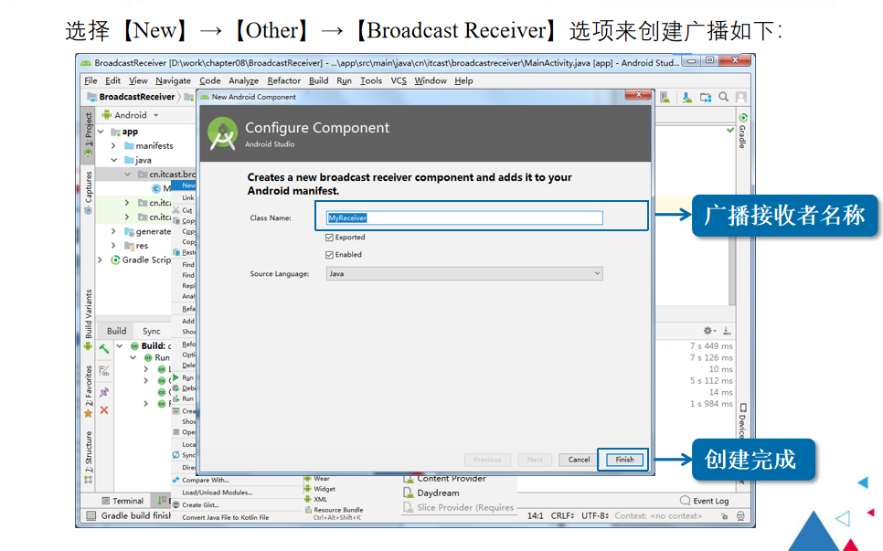Click the search magnifier icon in toolbar
The height and width of the screenshot is (551, 883).
[x=724, y=97]
